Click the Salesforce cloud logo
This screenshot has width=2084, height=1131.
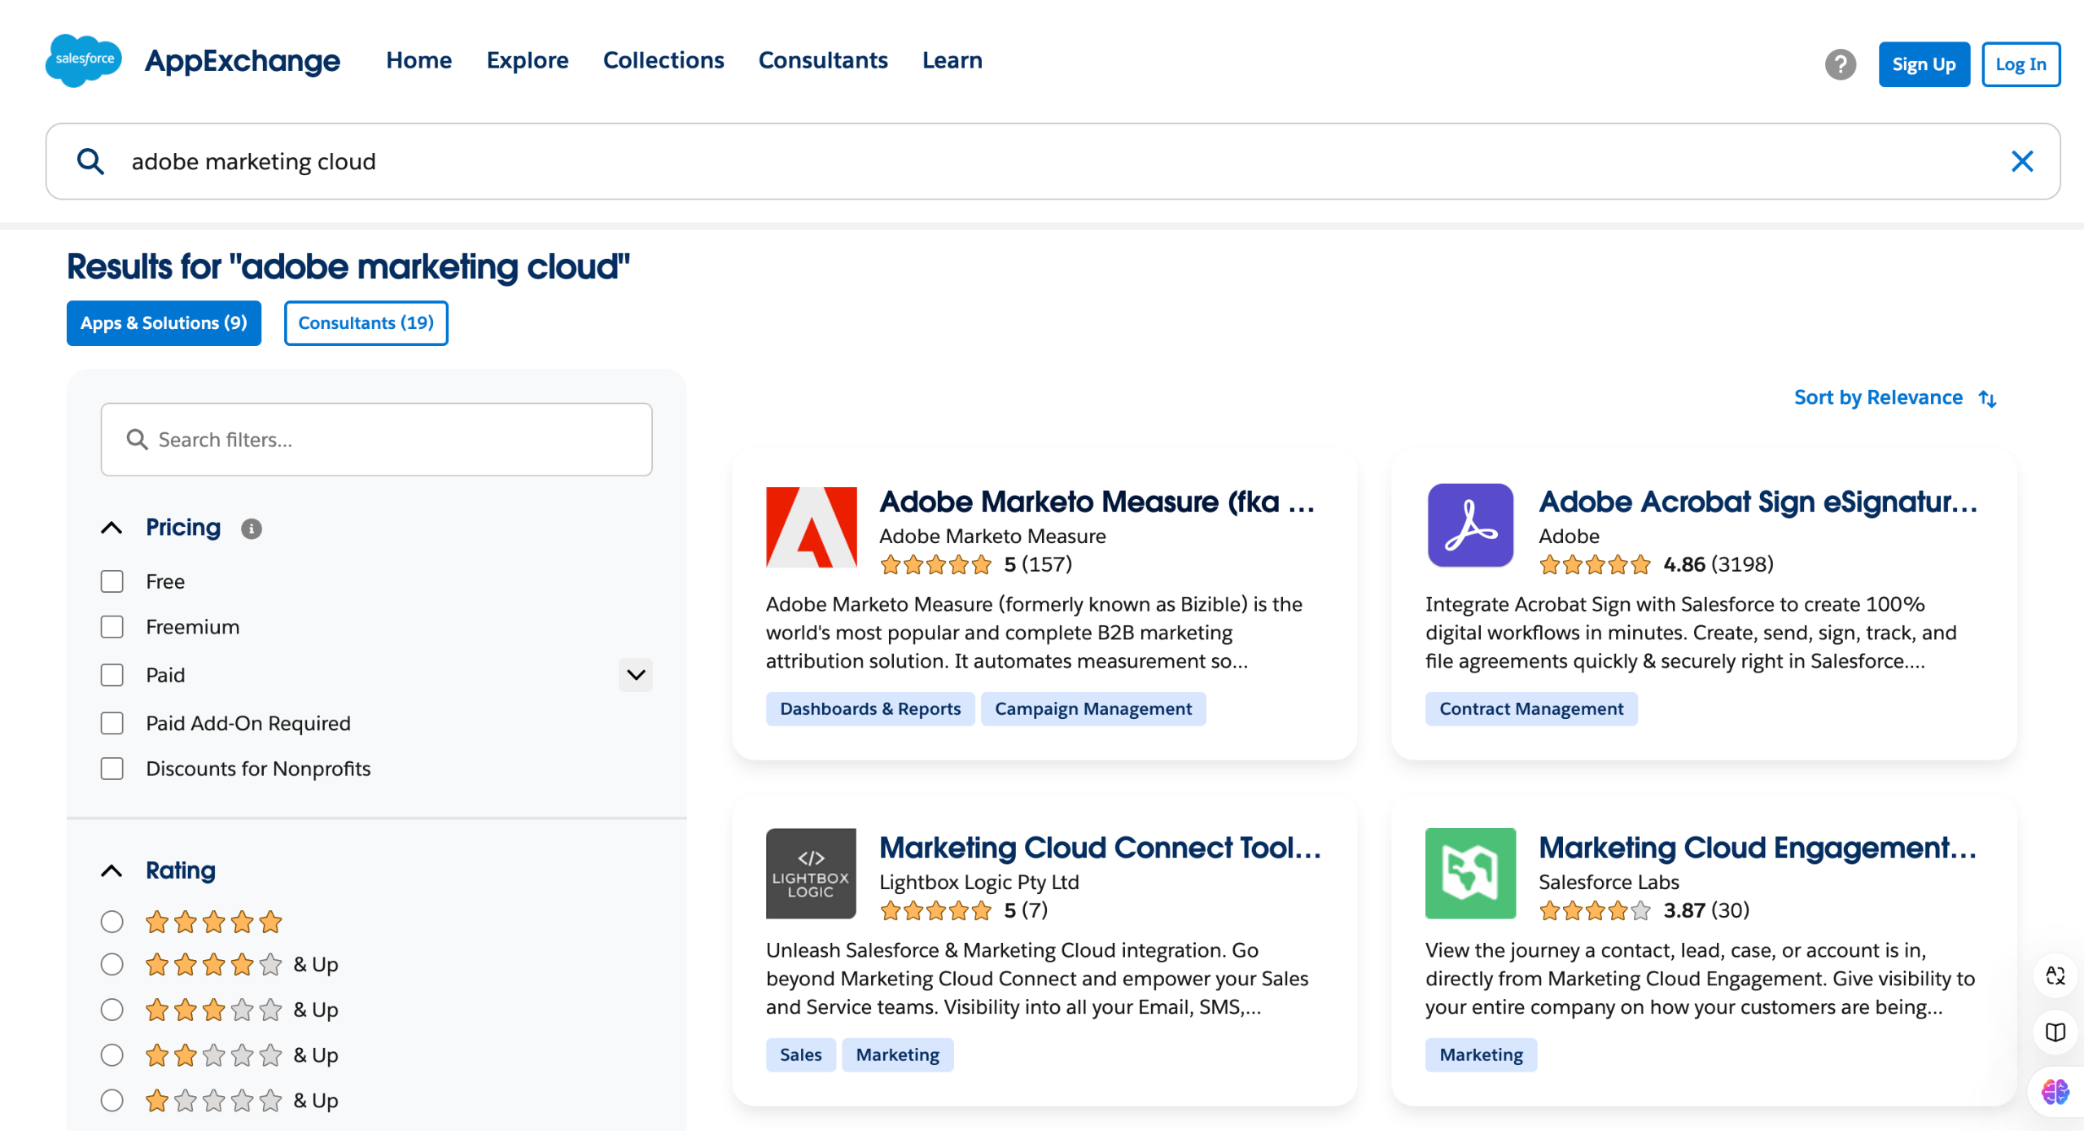click(84, 60)
